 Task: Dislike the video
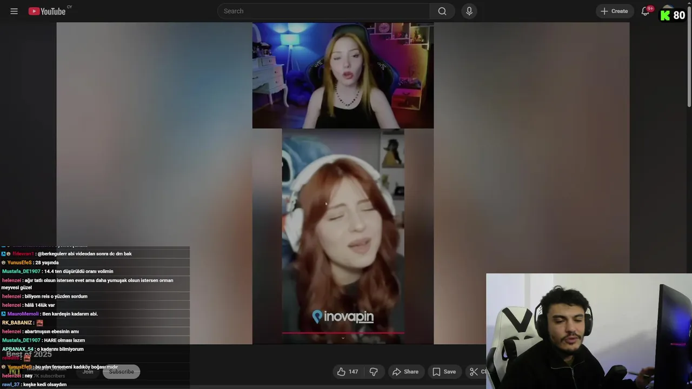[x=374, y=372]
